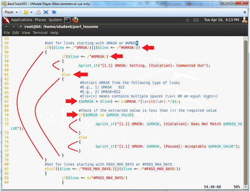Click 'if($UMASK ne $UMASK_VALUE)' on line 70
Image resolution: width=250 pixels, height=192 pixels.
(x=106, y=115)
